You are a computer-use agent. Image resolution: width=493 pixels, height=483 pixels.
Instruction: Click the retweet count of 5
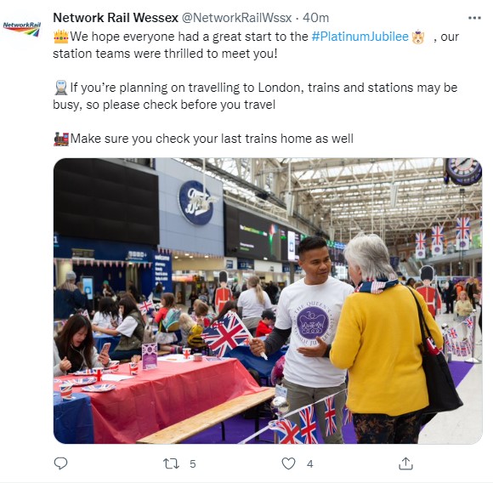click(x=193, y=463)
